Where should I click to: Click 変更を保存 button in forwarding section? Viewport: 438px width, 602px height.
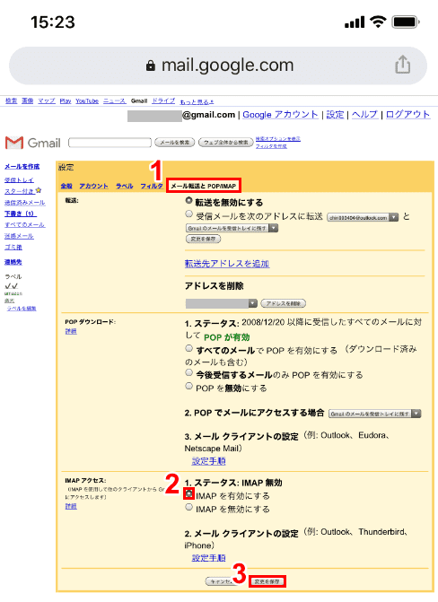203,239
